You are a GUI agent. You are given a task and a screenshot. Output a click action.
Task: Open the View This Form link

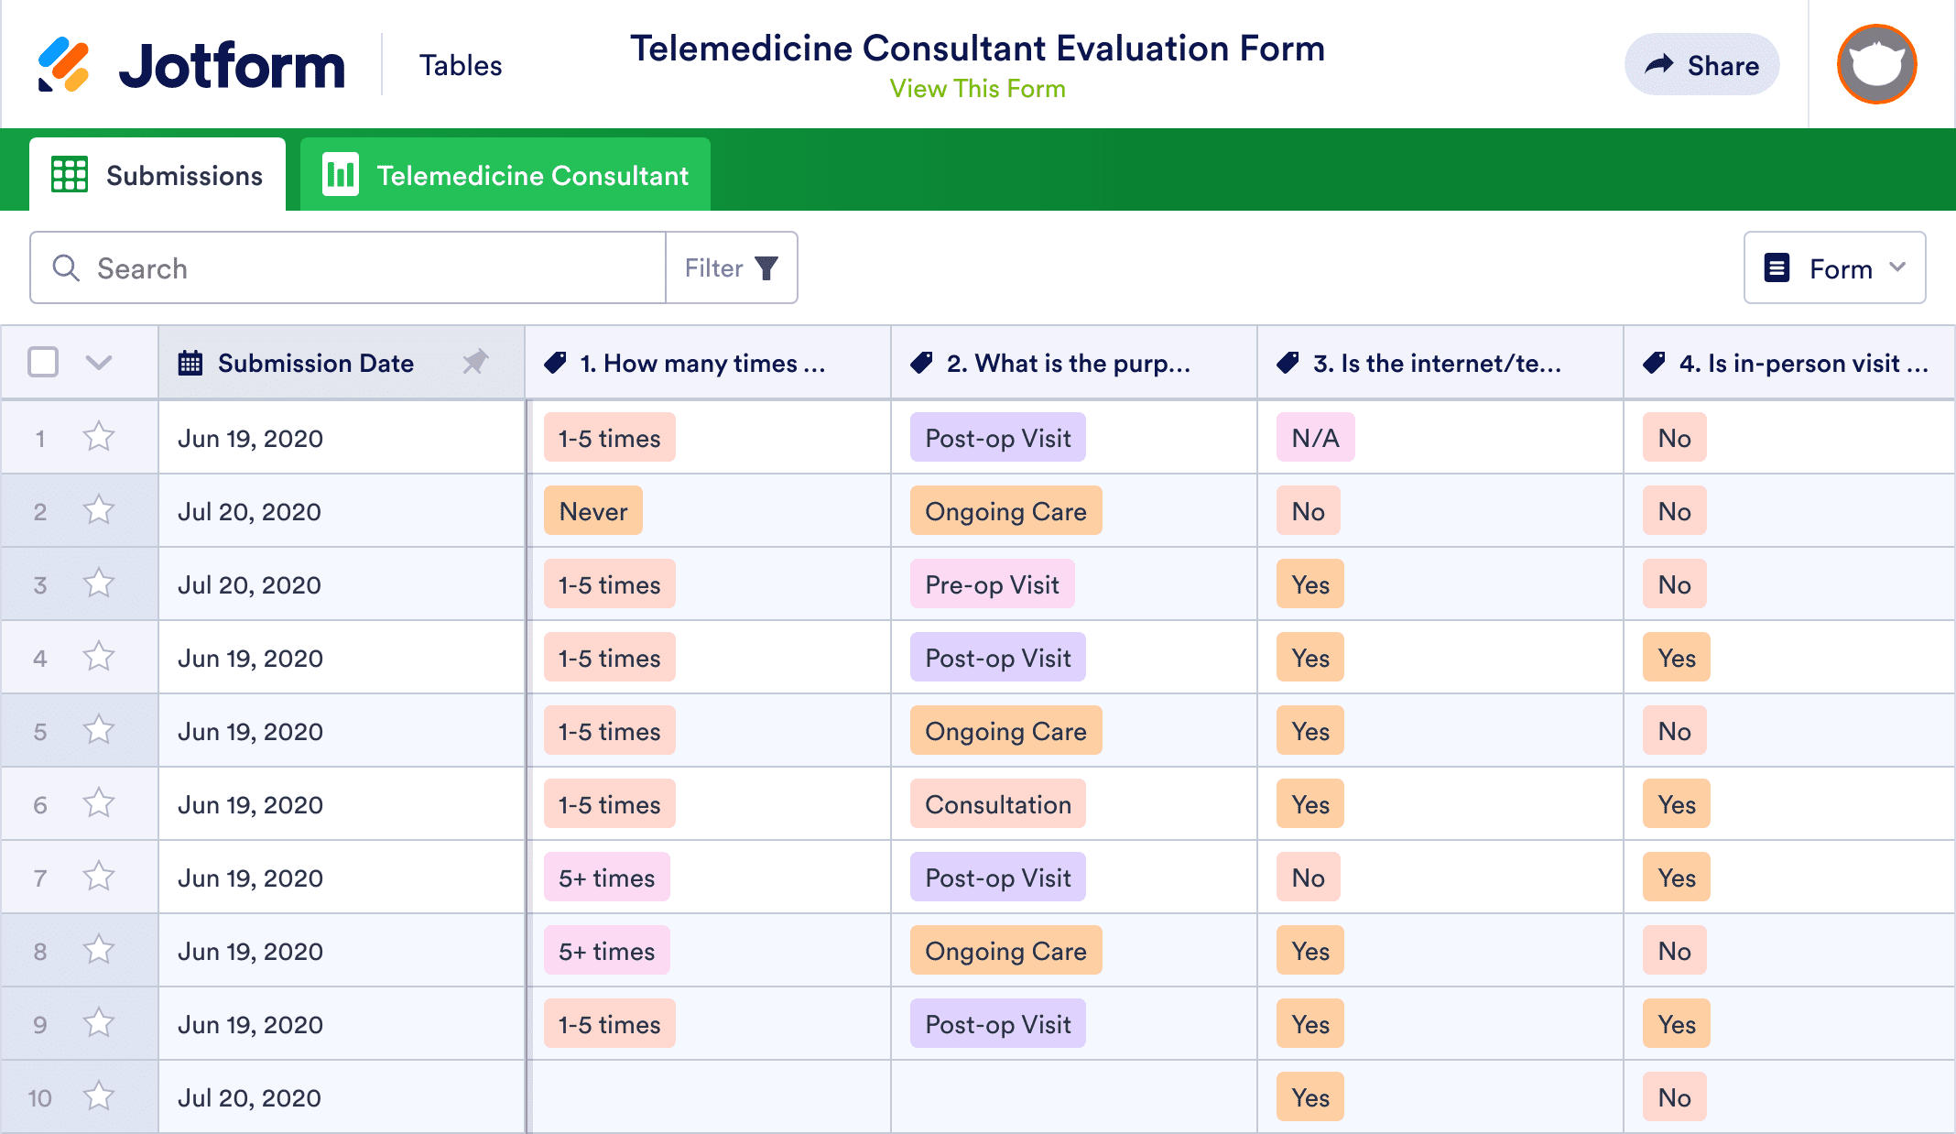coord(977,89)
